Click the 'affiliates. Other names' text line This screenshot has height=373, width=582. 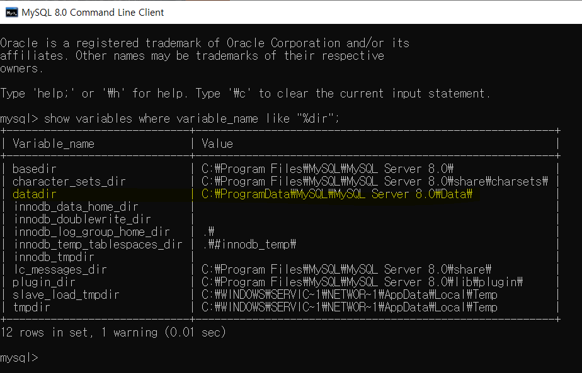pyautogui.click(x=192, y=56)
